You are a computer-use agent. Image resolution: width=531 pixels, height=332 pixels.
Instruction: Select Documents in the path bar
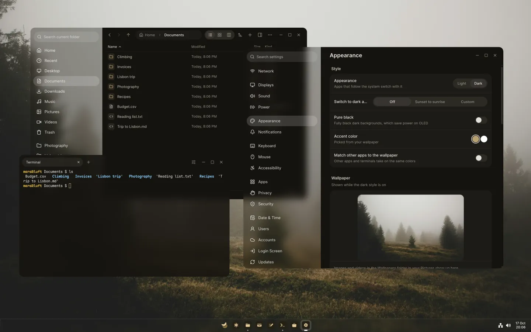pyautogui.click(x=174, y=35)
